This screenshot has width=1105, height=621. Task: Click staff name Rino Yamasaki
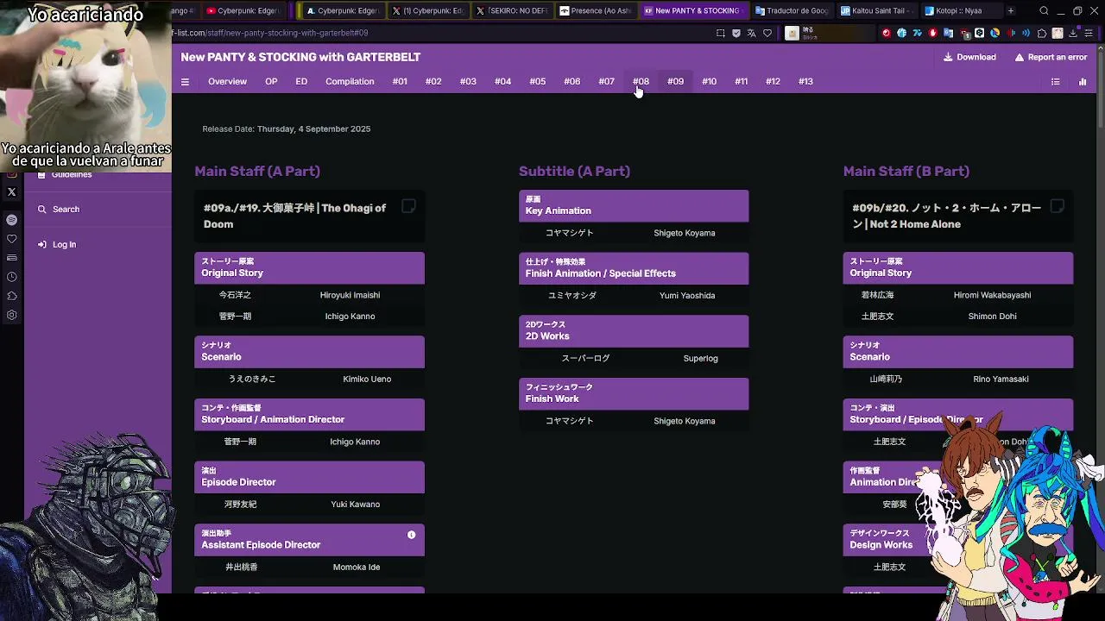[1001, 379]
